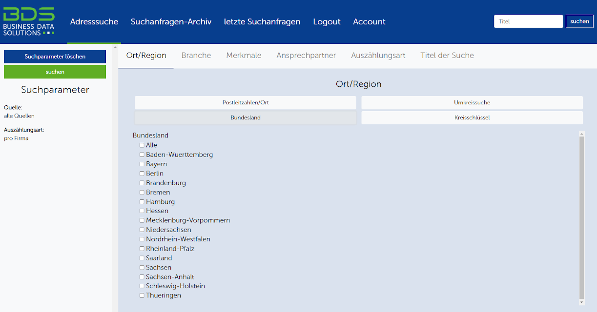Check the Bayern checkbox

tap(142, 164)
